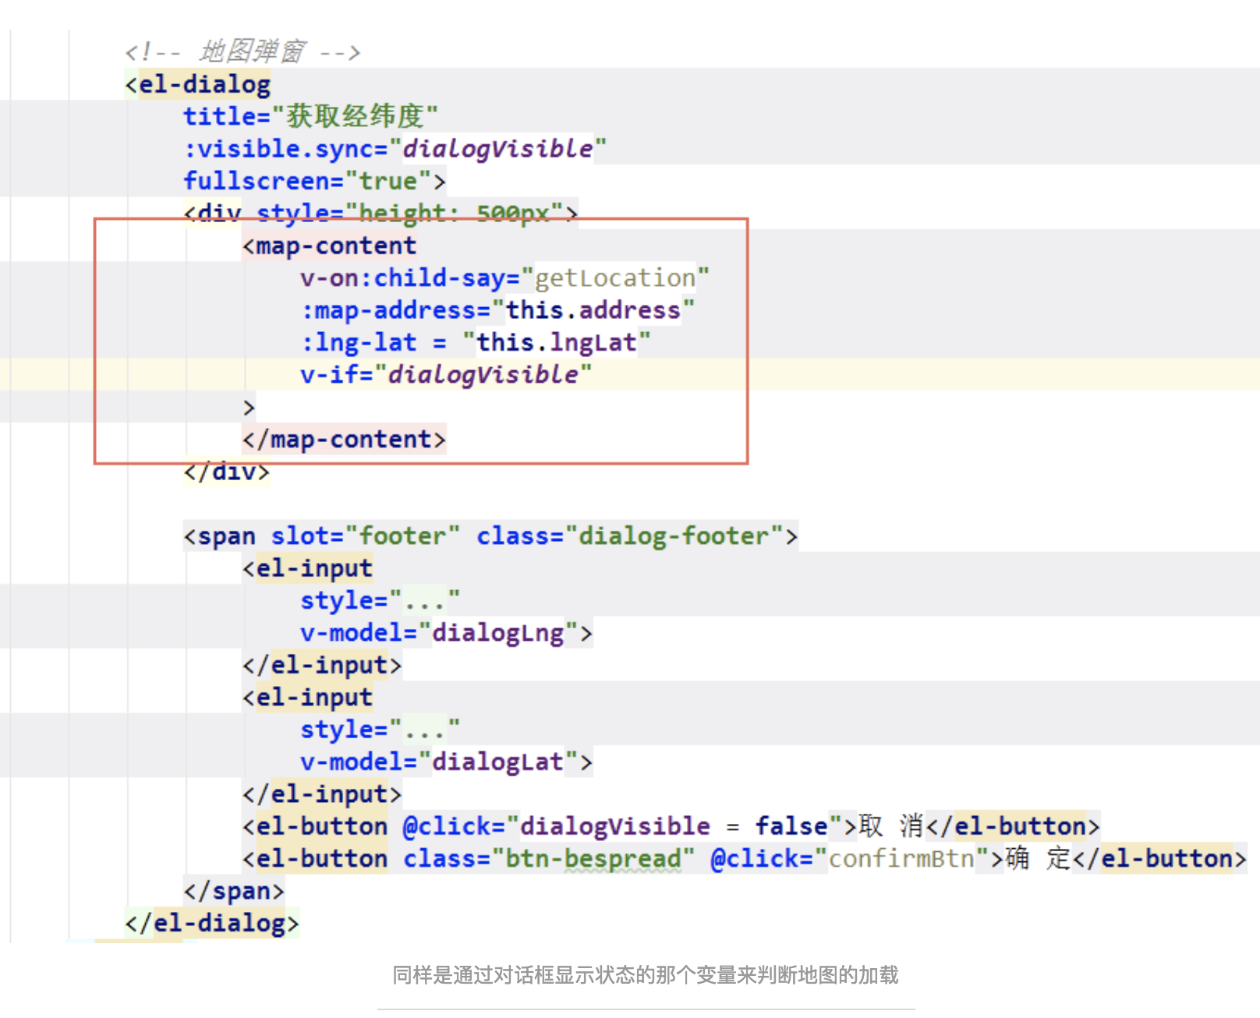Click the 取 消 button text
The height and width of the screenshot is (1018, 1260).
click(890, 826)
